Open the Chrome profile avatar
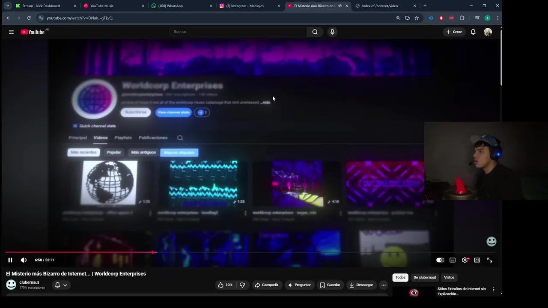This screenshot has width=548, height=308. click(487, 18)
